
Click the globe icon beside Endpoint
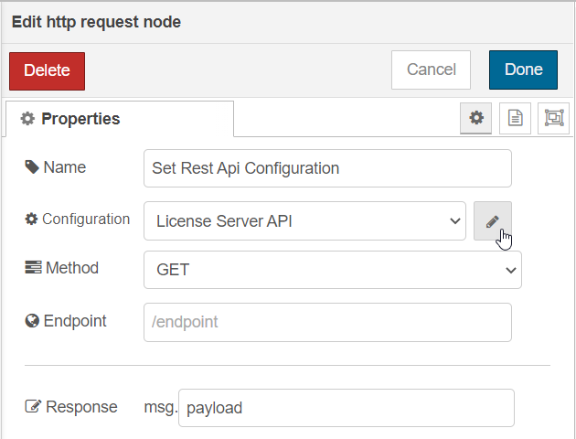pos(32,321)
